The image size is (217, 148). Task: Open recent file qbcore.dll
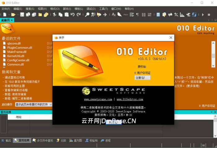coord(14,43)
